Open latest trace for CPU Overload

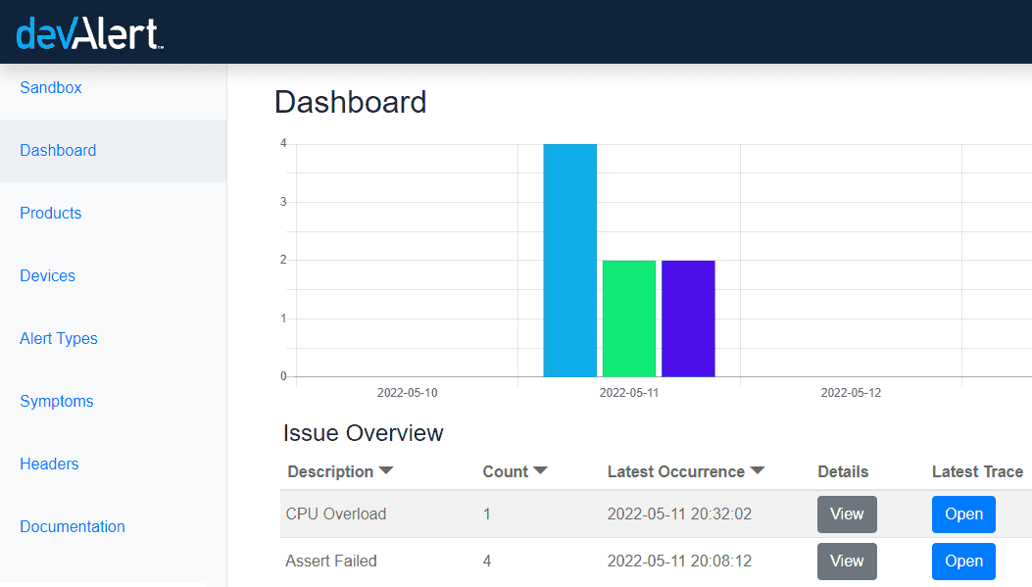pyautogui.click(x=963, y=514)
